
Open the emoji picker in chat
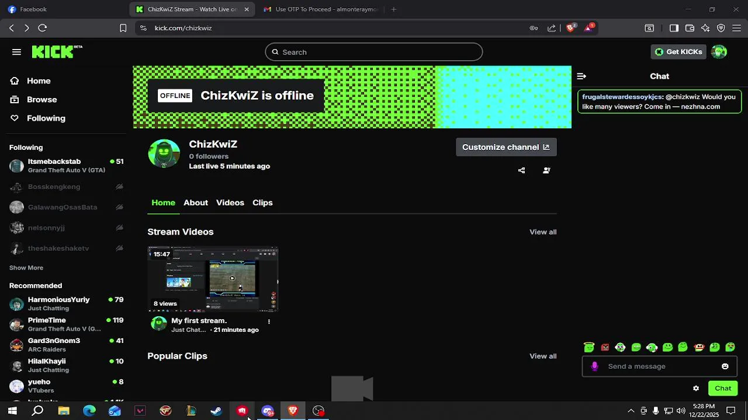pos(725,366)
